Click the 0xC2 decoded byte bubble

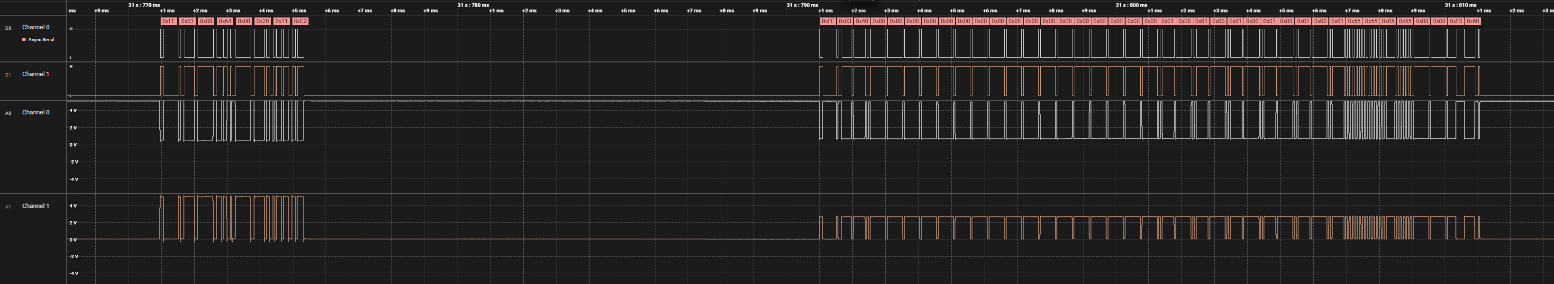(x=300, y=21)
